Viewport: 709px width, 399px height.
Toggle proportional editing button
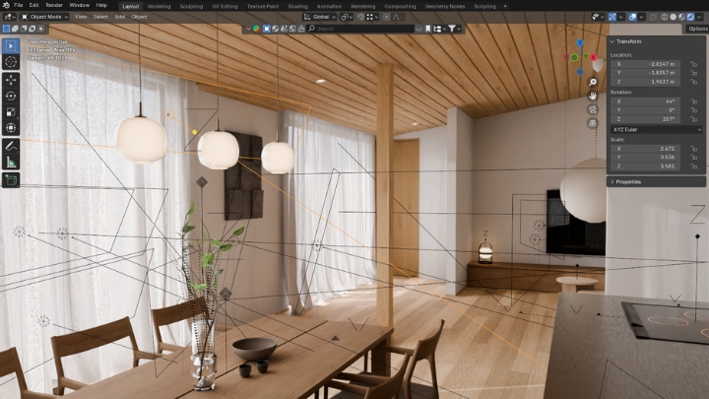(x=387, y=17)
